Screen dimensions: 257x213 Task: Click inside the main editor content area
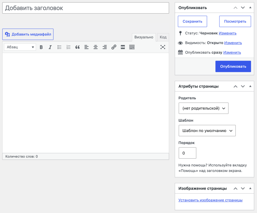(x=86, y=103)
